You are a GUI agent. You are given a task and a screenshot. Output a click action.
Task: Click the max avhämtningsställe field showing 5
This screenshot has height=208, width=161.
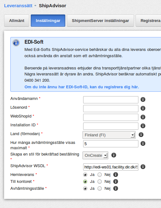pos(111,144)
